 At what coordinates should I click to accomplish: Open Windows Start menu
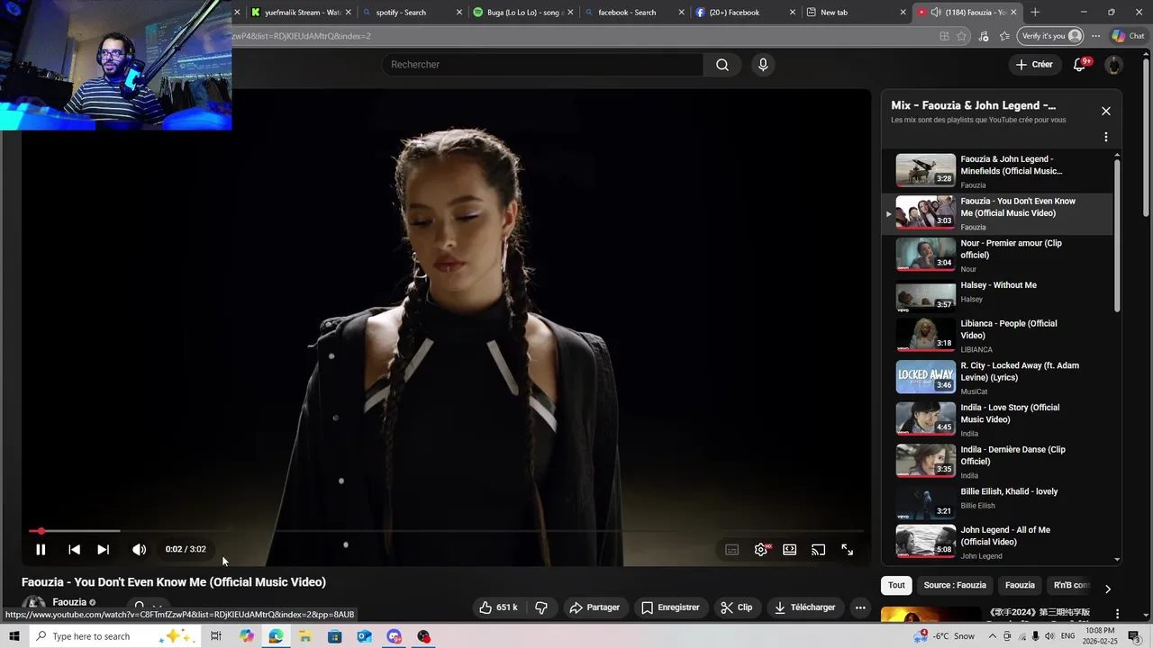14,636
